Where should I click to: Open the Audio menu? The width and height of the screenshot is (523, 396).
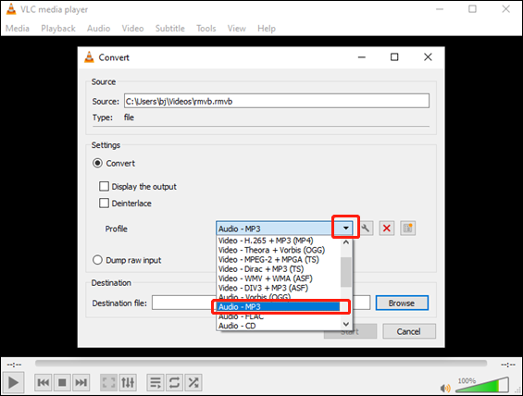pos(98,29)
